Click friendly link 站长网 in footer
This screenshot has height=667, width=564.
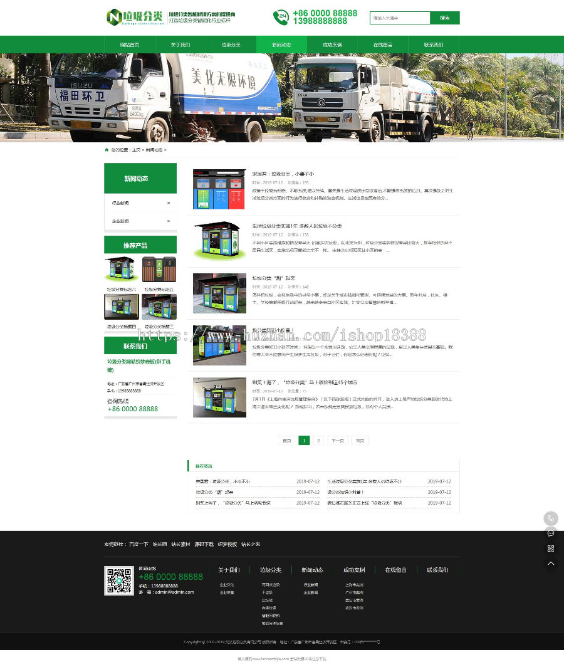tap(160, 545)
